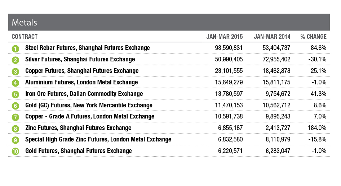Select Aluminium Futures, London Metal Exchange
The width and height of the screenshot is (341, 186).
tap(81, 82)
